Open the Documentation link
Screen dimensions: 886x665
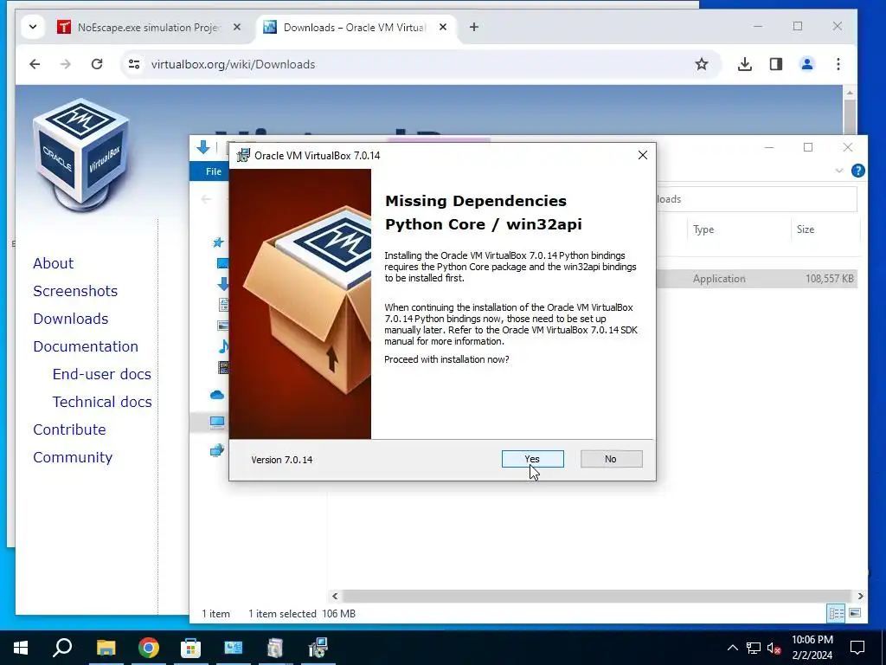pos(86,346)
